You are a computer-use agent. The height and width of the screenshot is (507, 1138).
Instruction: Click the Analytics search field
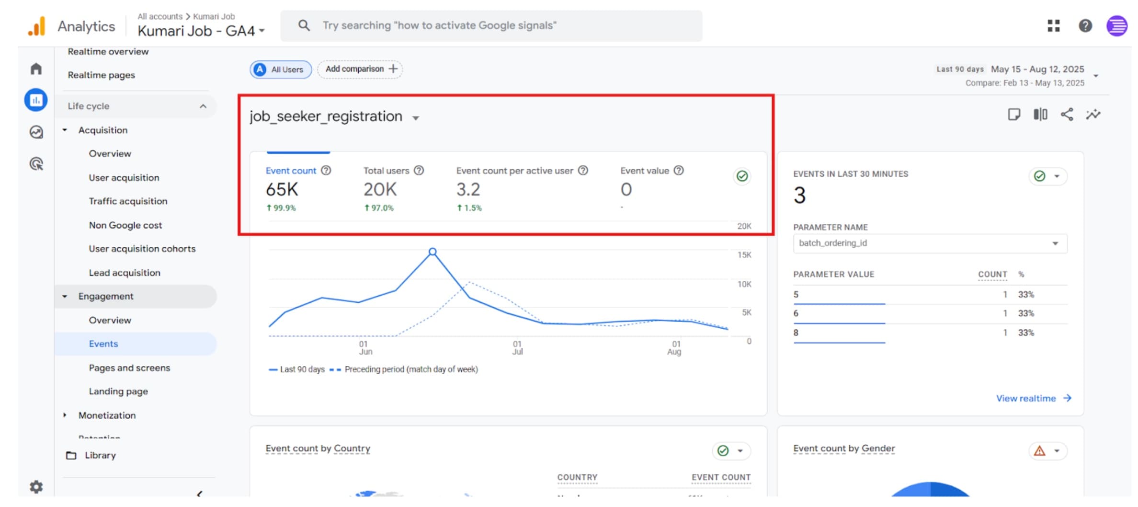(x=491, y=26)
